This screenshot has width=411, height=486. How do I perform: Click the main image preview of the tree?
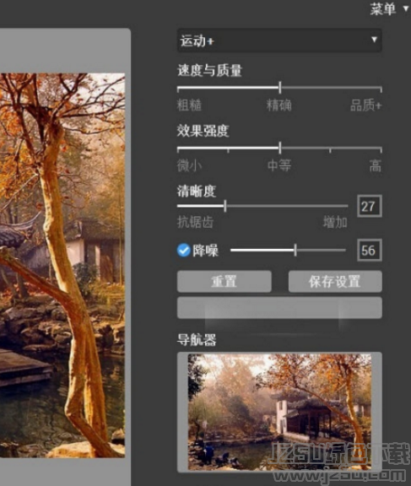(62, 265)
